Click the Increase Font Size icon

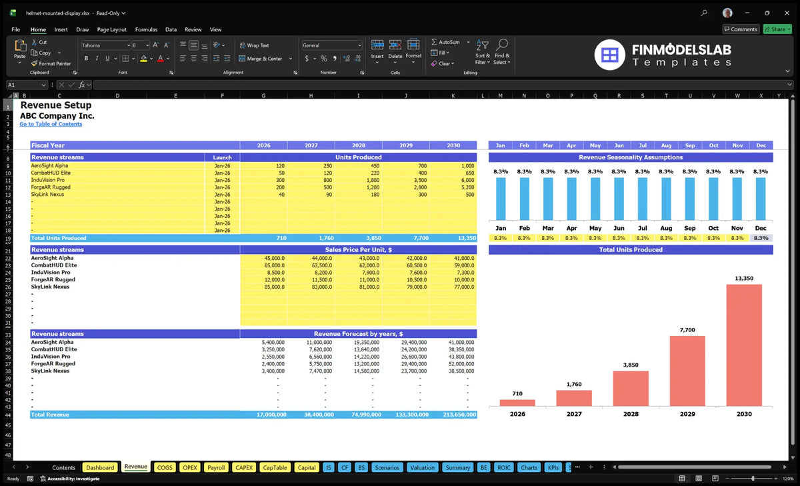click(x=156, y=45)
